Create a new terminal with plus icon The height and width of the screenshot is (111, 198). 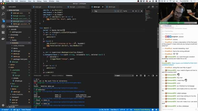point(137,76)
